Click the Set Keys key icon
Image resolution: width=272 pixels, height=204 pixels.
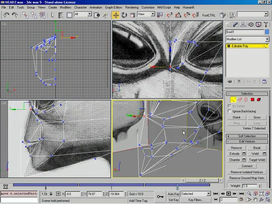point(160,196)
